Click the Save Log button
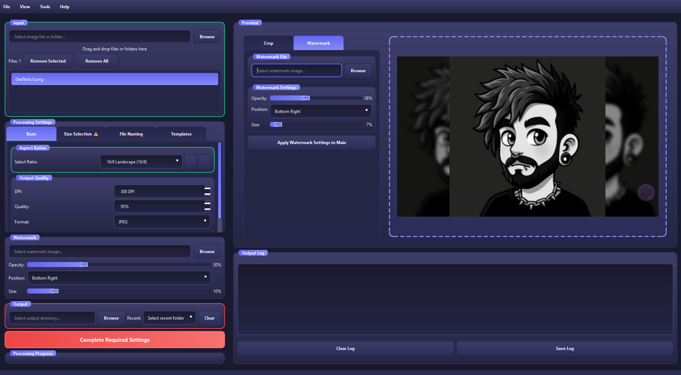The width and height of the screenshot is (681, 375). point(564,348)
